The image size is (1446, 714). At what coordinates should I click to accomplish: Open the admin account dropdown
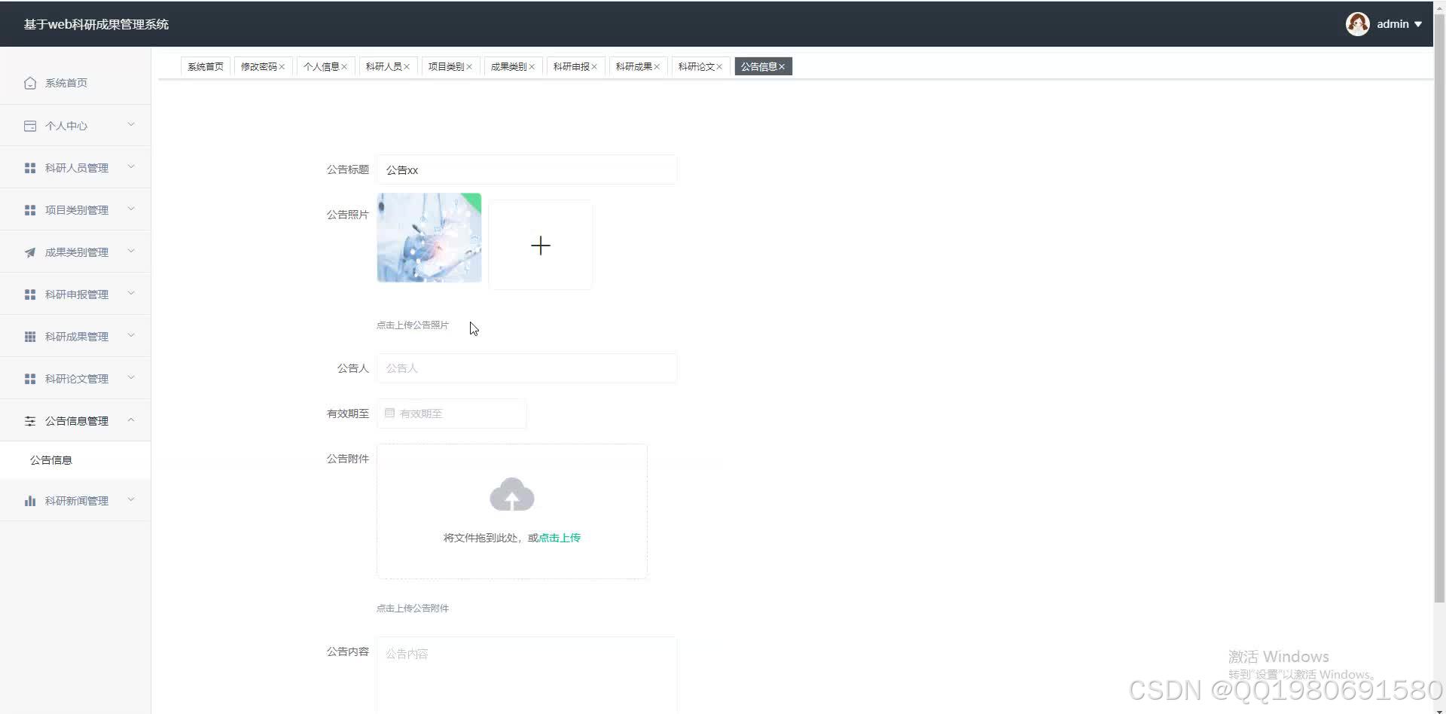(1393, 23)
